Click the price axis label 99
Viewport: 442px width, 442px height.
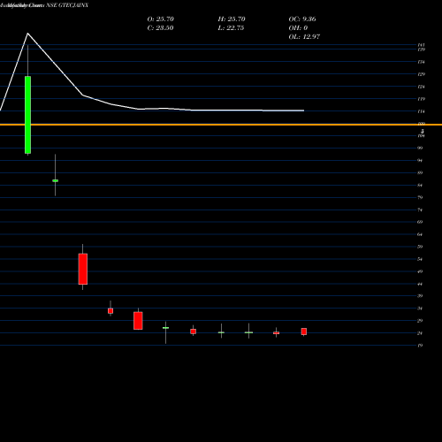pyautogui.click(x=420, y=148)
